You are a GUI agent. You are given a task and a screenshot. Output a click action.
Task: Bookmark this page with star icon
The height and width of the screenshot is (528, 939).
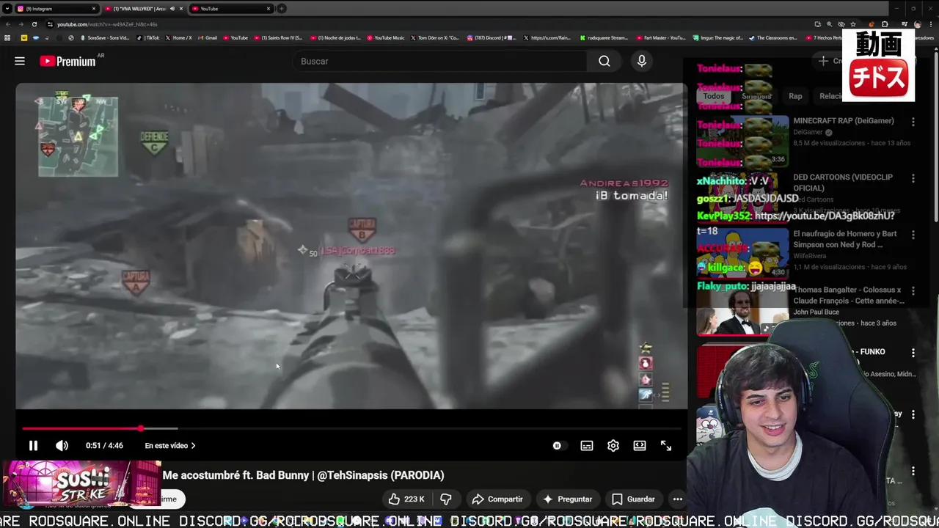852,24
